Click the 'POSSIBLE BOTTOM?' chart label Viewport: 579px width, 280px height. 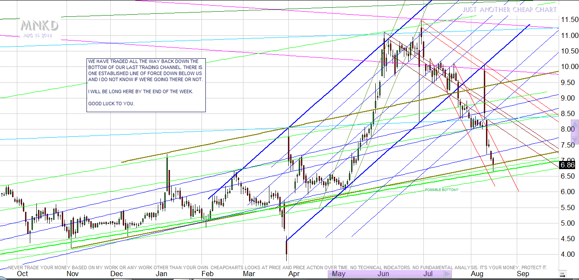coord(441,190)
